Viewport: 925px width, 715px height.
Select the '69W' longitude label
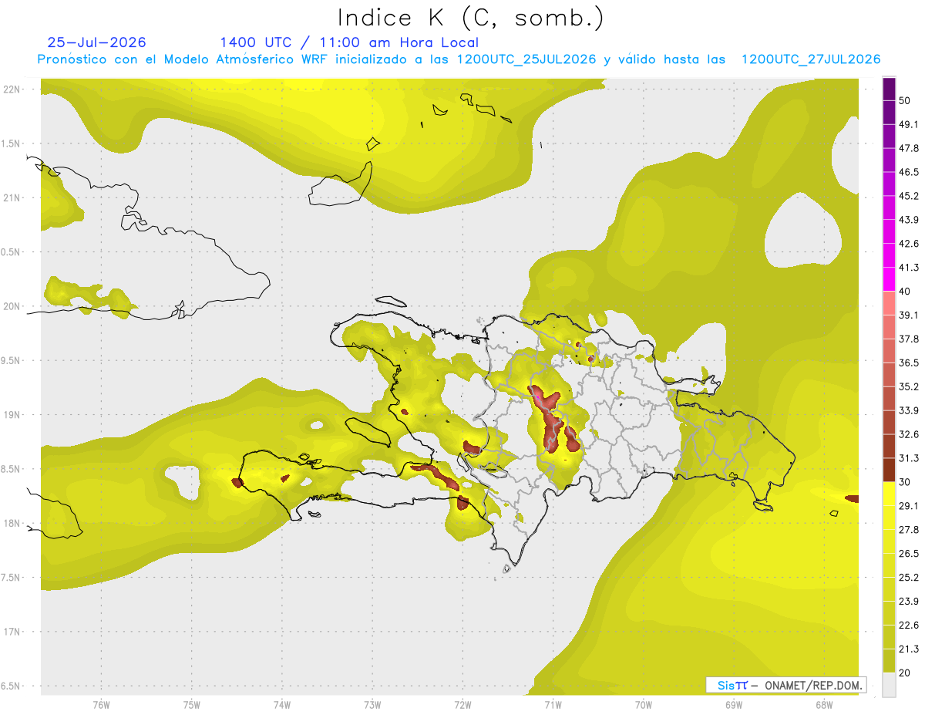pyautogui.click(x=733, y=705)
